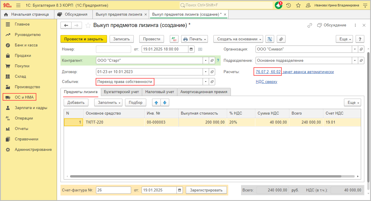The height and width of the screenshot is (201, 371).
Task: Open document structure icon in toolbar
Action: pos(270,39)
